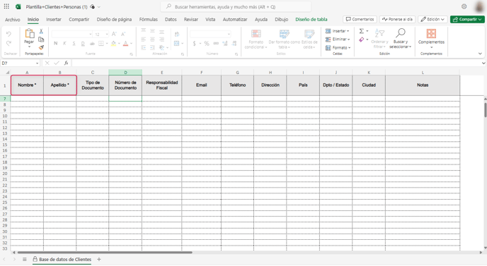The height and width of the screenshot is (266, 487).
Task: Click the Cortar scissors icon
Action: (x=41, y=31)
